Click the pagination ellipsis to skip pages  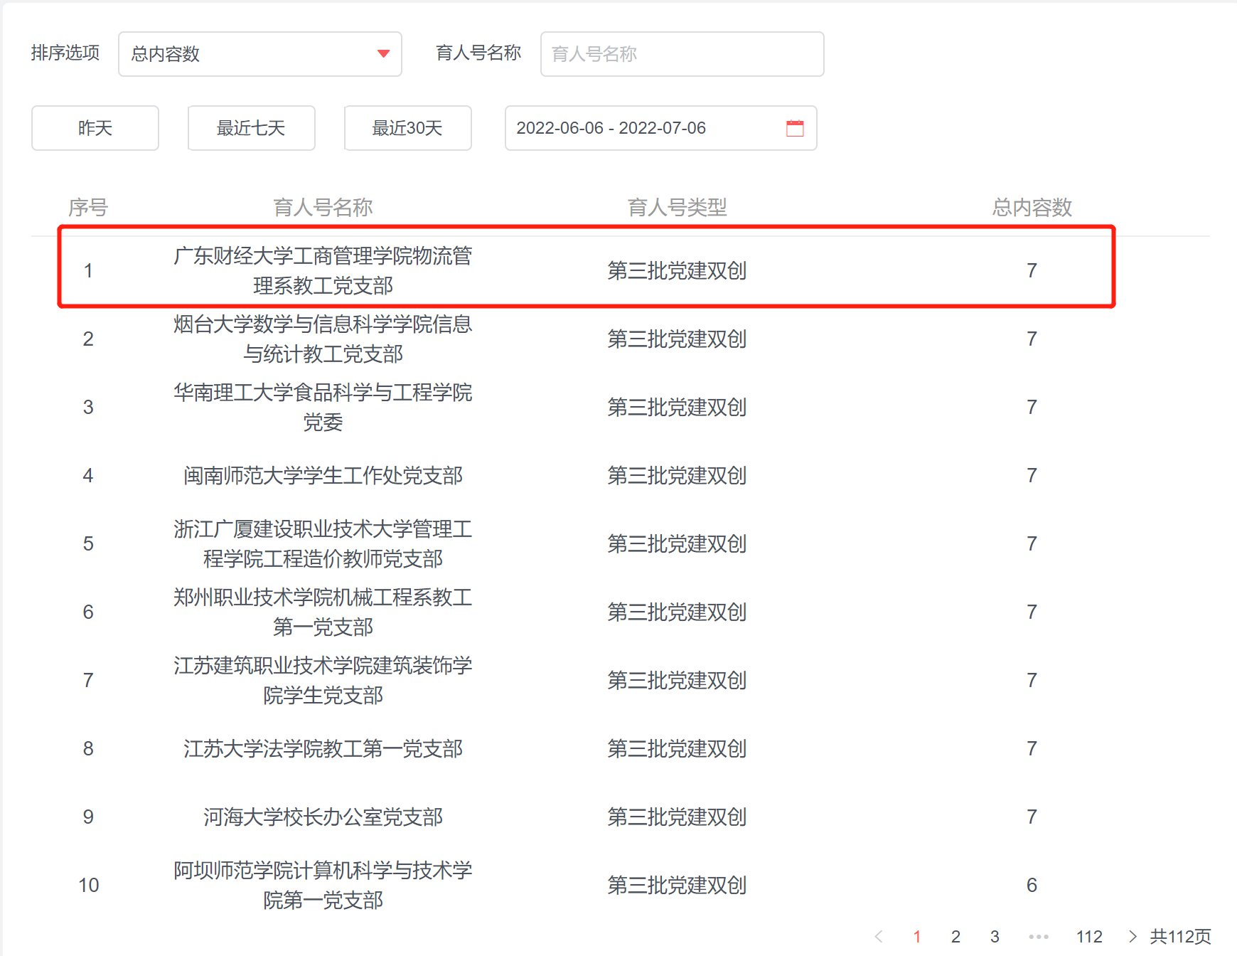(x=1038, y=936)
